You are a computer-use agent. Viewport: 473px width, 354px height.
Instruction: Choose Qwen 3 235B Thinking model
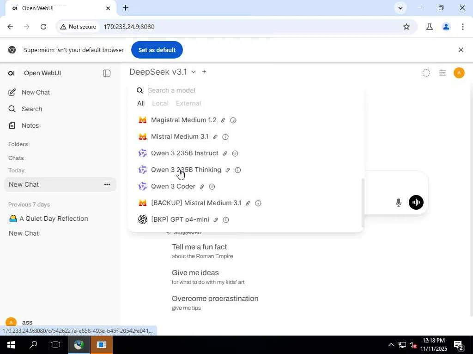186,170
